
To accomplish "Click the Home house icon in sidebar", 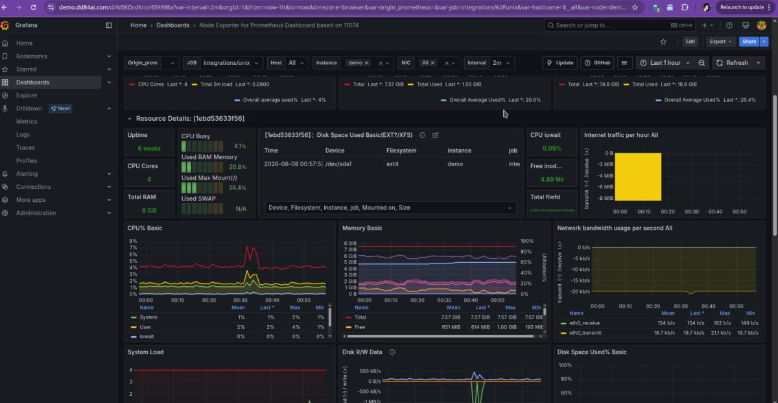I will [5, 43].
